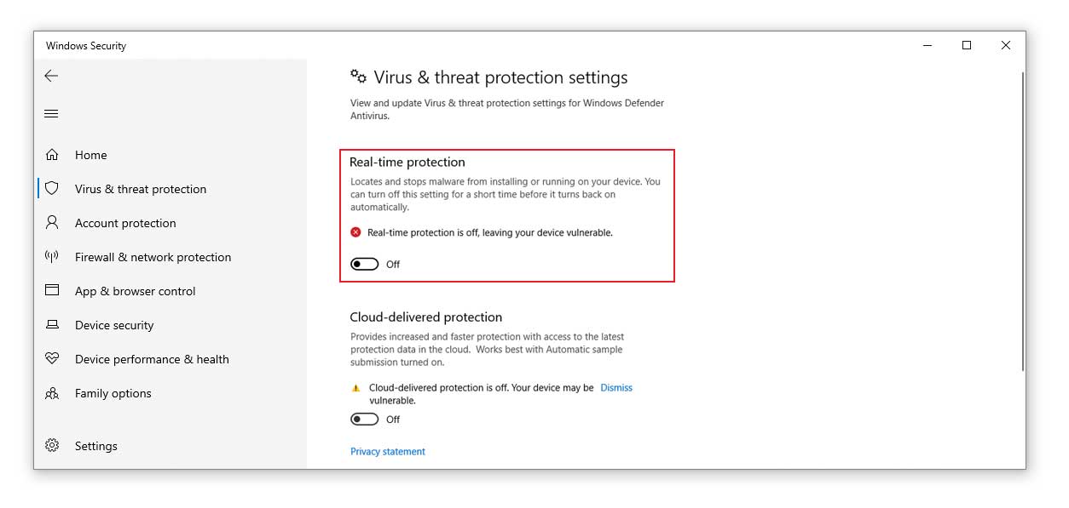The width and height of the screenshot is (1069, 508).
Task: Click the yellow warning icon for cloud protection
Action: pos(356,388)
